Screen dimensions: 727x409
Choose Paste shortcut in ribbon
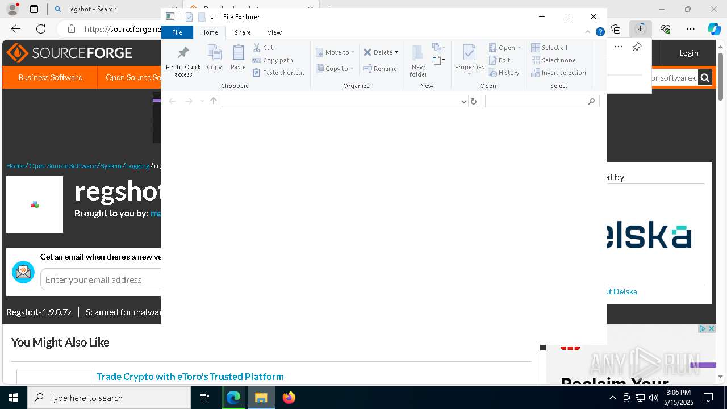[278, 73]
